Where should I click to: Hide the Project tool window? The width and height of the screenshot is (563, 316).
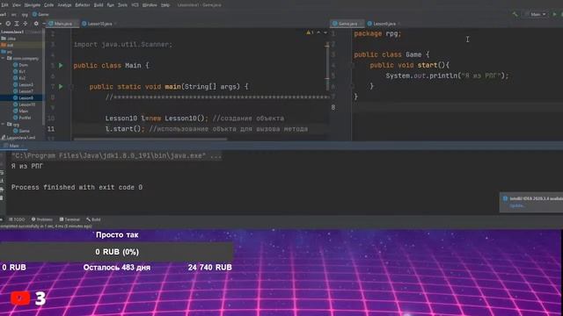(x=44, y=24)
